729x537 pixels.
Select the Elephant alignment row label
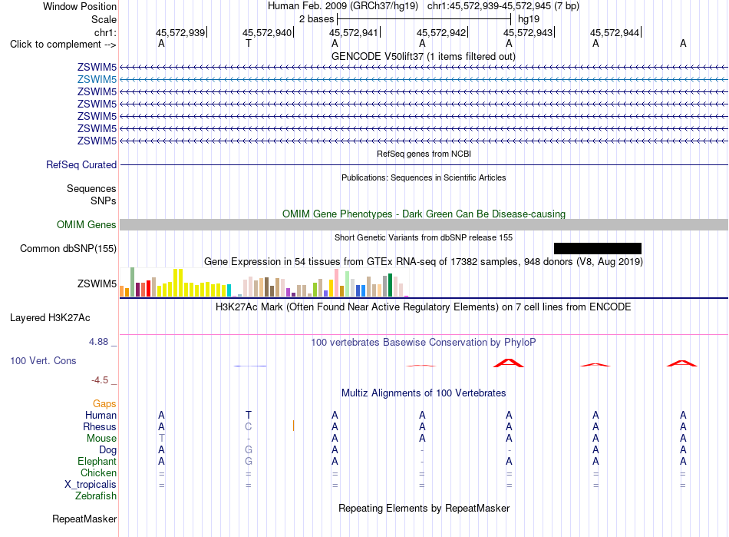[x=97, y=461]
